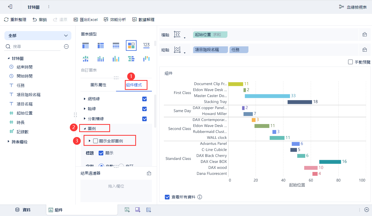Uncheck the 標題 顯示 checkbox
Viewport: 372px width, 216px height.
click(101, 153)
